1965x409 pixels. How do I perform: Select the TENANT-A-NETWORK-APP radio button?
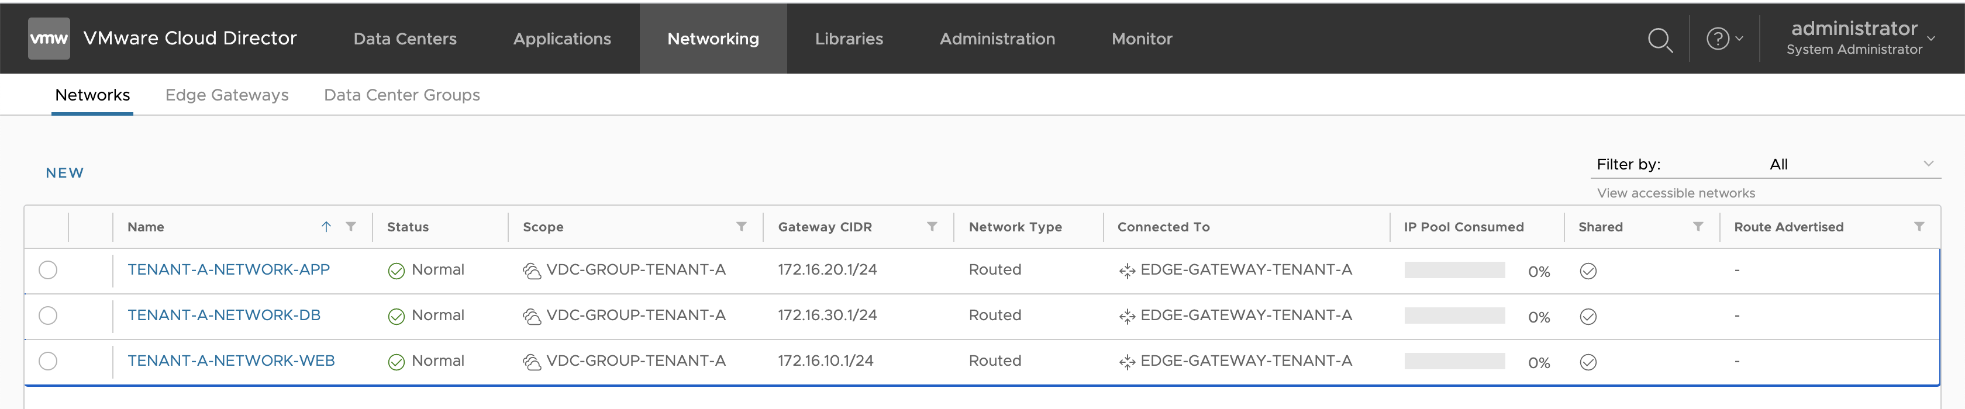[48, 271]
